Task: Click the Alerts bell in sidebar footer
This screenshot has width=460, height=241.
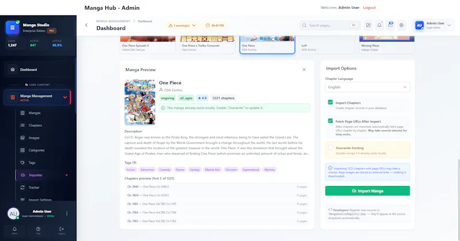Action: click(x=15, y=231)
